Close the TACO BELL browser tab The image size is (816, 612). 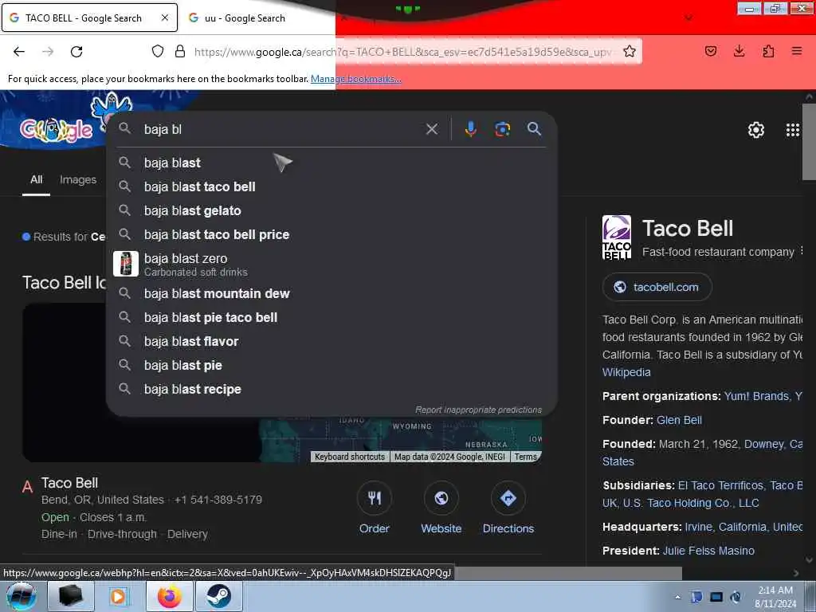click(x=165, y=18)
